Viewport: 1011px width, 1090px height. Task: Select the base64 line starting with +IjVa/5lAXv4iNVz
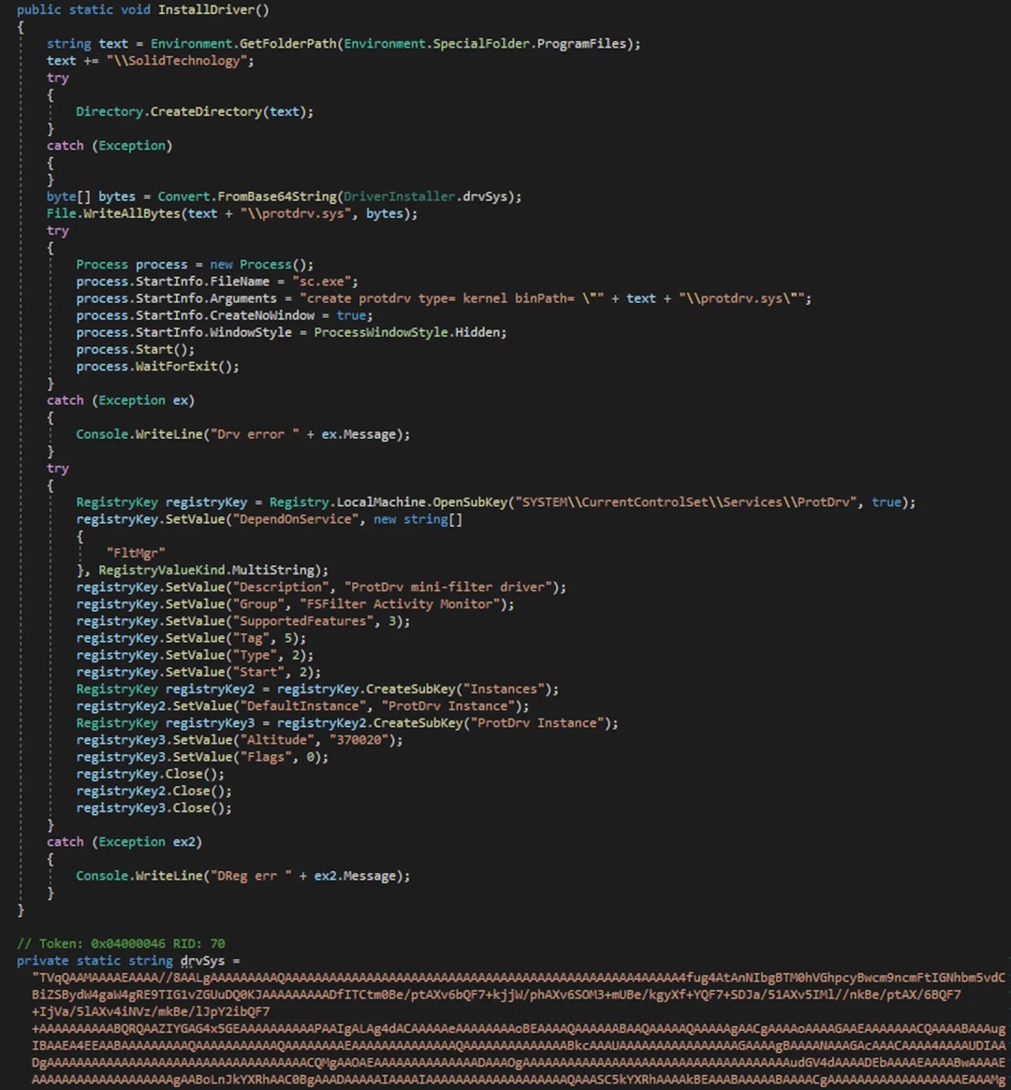tap(151, 1011)
